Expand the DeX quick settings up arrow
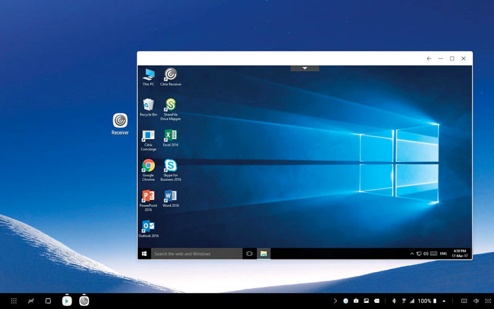 (443, 301)
